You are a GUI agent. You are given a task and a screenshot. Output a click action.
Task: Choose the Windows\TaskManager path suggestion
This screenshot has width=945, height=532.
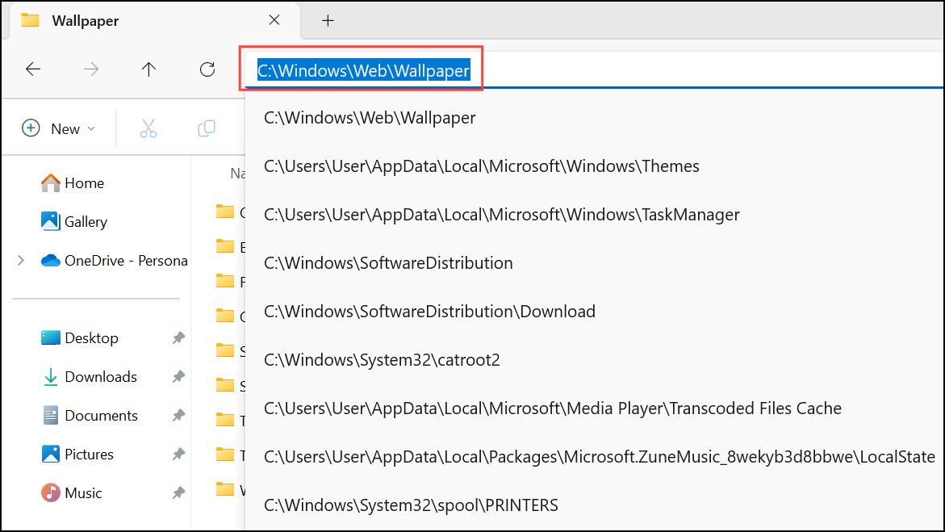coord(501,215)
